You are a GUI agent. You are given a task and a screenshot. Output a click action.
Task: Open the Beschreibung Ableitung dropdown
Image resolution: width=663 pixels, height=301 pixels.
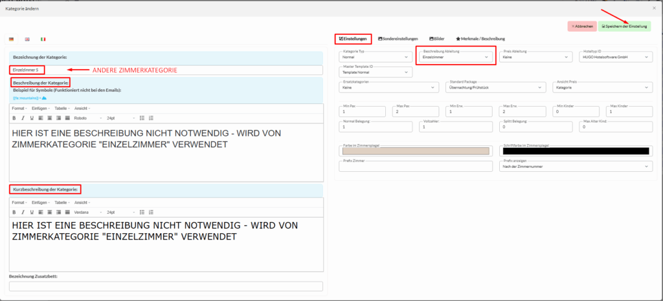(x=456, y=57)
